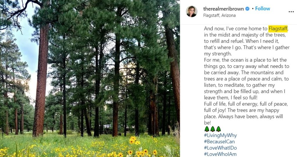Visit the #LoveWhoIAm hashtag
The image size is (297, 157).
pos(220,154)
